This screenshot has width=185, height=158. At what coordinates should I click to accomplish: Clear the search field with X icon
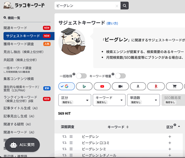[117, 6]
